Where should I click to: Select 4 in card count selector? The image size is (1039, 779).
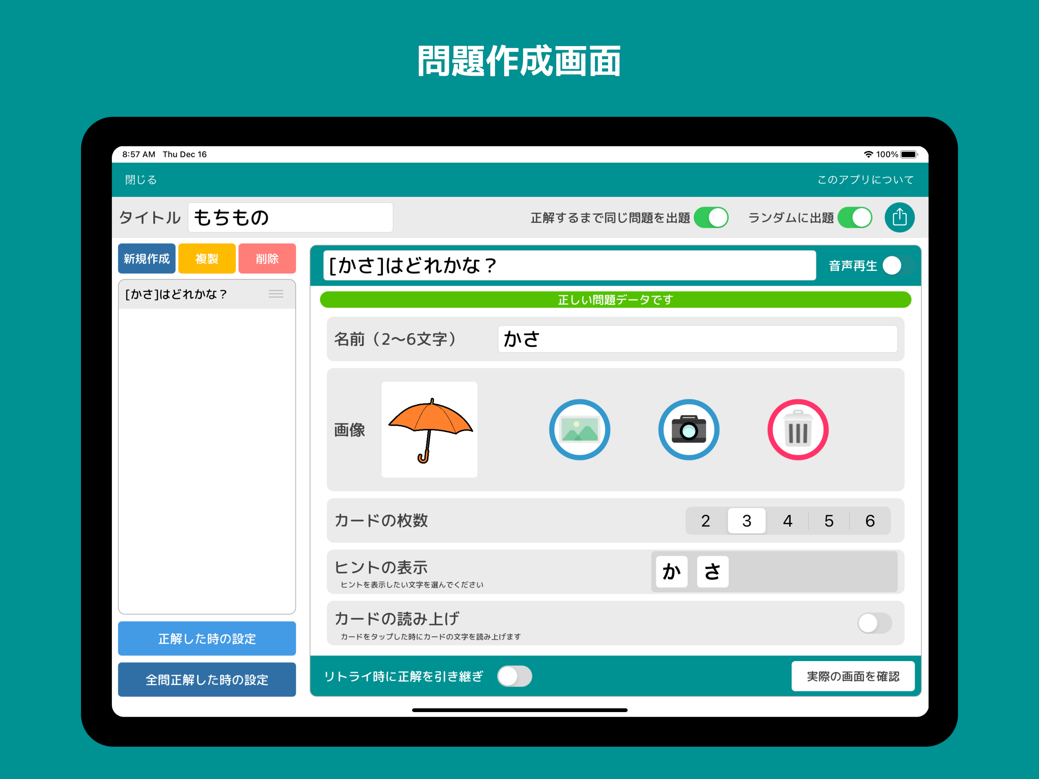[x=787, y=521]
